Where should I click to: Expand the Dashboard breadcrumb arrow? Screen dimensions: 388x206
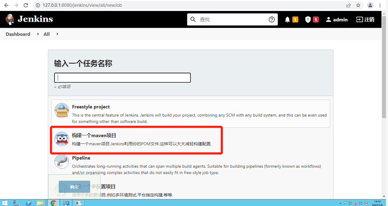coord(38,34)
